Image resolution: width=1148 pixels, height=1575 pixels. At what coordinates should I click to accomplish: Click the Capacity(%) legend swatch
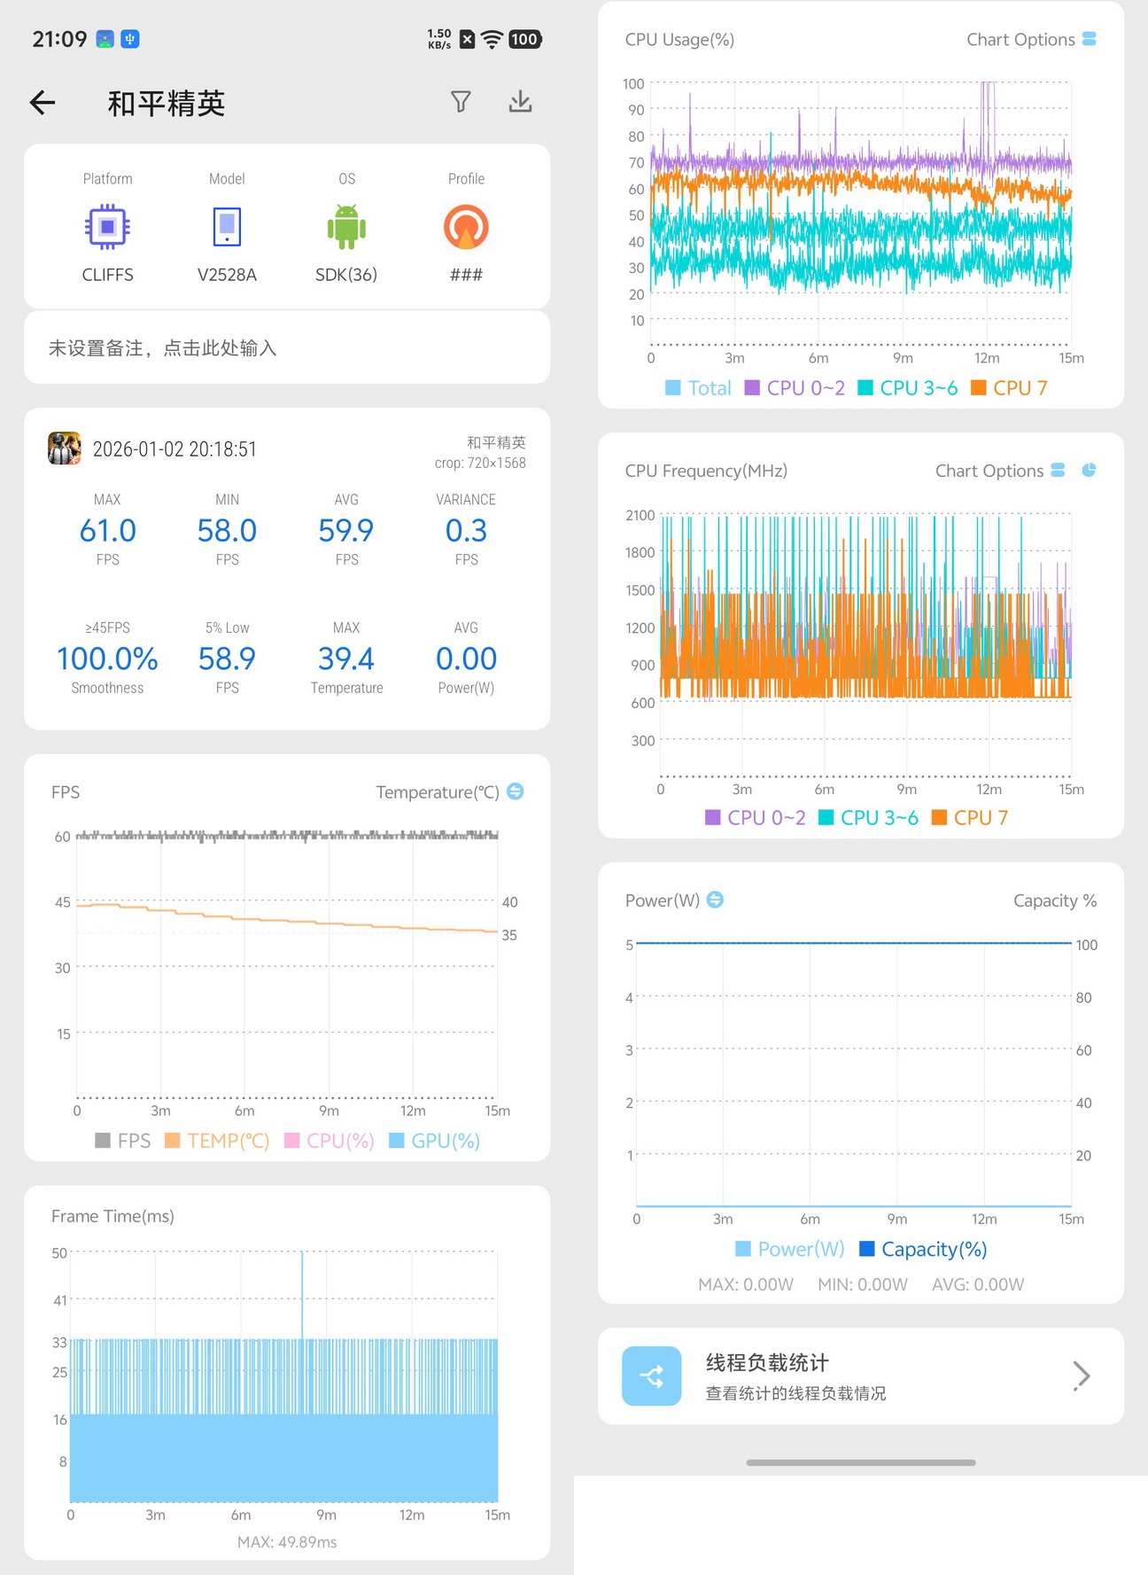click(x=867, y=1249)
